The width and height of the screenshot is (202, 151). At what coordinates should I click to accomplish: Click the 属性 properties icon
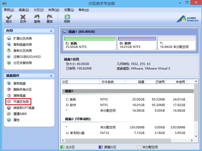[x=9, y=120]
